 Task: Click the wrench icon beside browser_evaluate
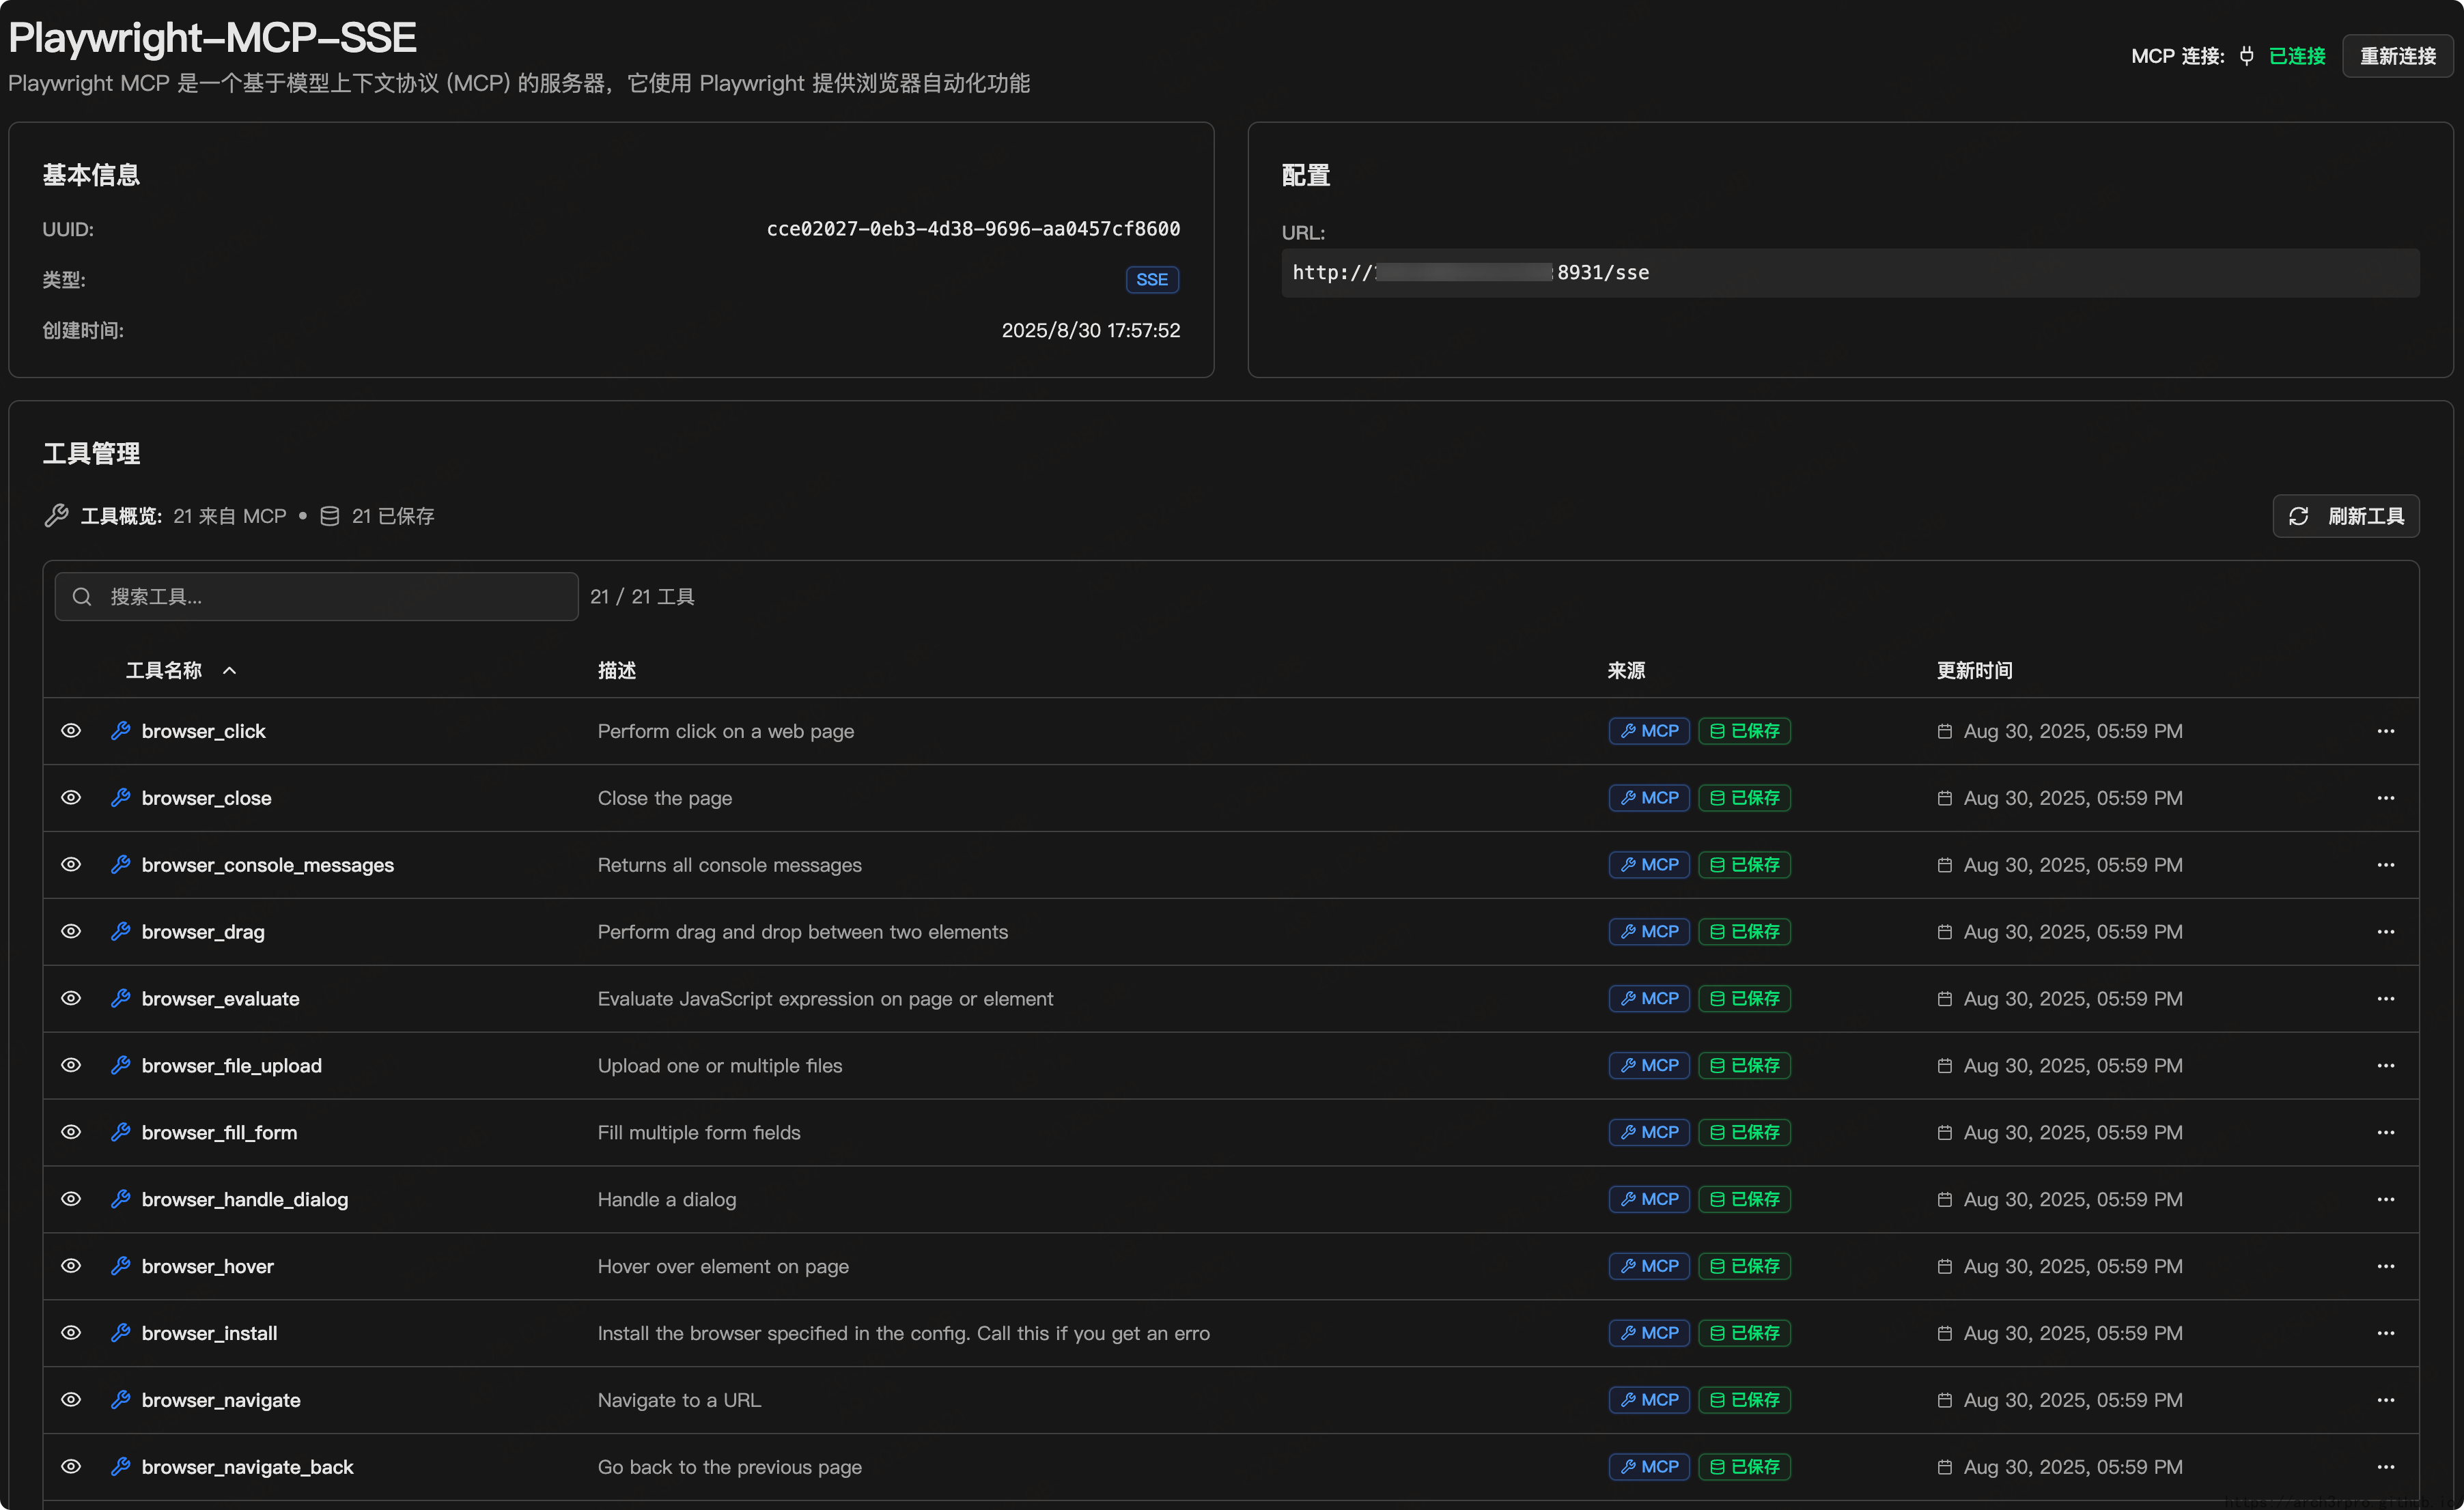tap(120, 998)
